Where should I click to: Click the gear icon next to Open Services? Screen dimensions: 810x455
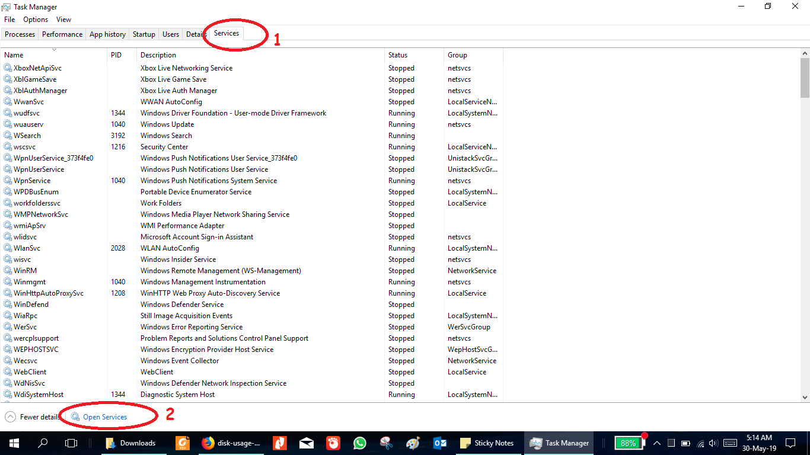75,417
